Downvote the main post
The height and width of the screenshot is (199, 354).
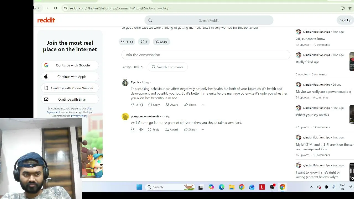[x=131, y=41]
